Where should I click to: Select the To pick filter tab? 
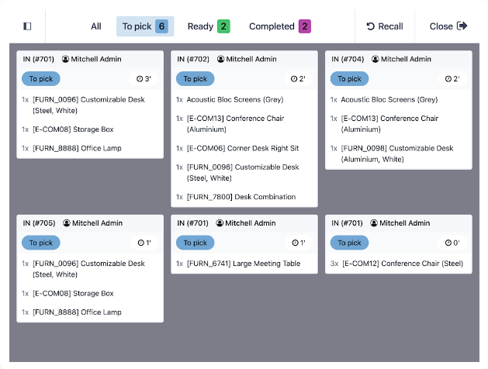coord(137,26)
